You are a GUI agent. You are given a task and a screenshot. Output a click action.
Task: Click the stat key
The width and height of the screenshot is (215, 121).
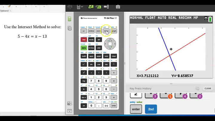99,48
